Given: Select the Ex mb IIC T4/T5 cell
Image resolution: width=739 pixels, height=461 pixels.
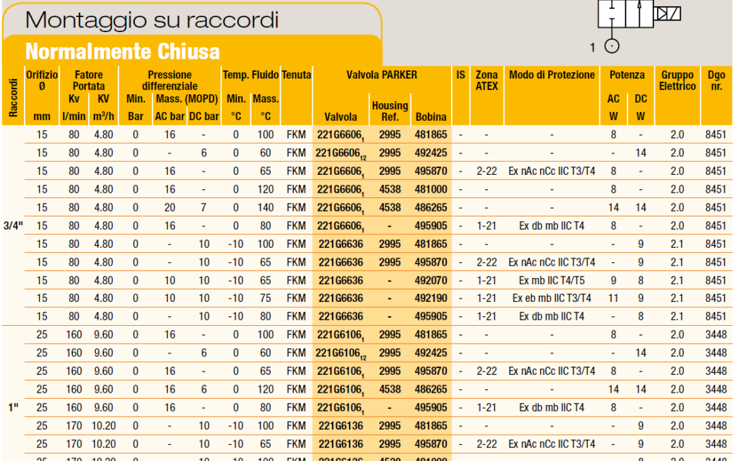Looking at the screenshot, I should [x=552, y=280].
